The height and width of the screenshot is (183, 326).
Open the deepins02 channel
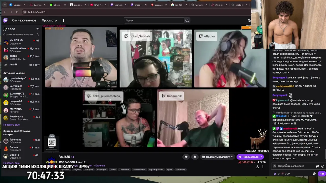[22, 103]
